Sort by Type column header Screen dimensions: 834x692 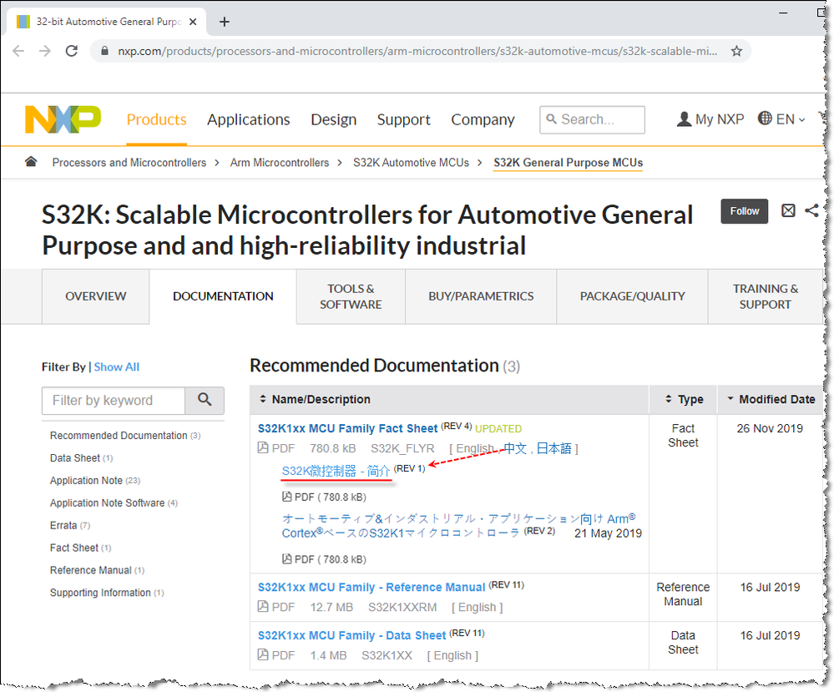click(683, 400)
